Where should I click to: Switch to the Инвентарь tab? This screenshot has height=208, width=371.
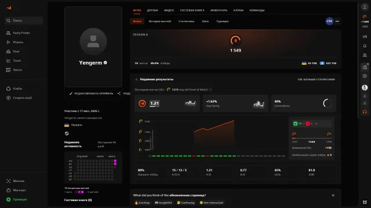coord(219,10)
